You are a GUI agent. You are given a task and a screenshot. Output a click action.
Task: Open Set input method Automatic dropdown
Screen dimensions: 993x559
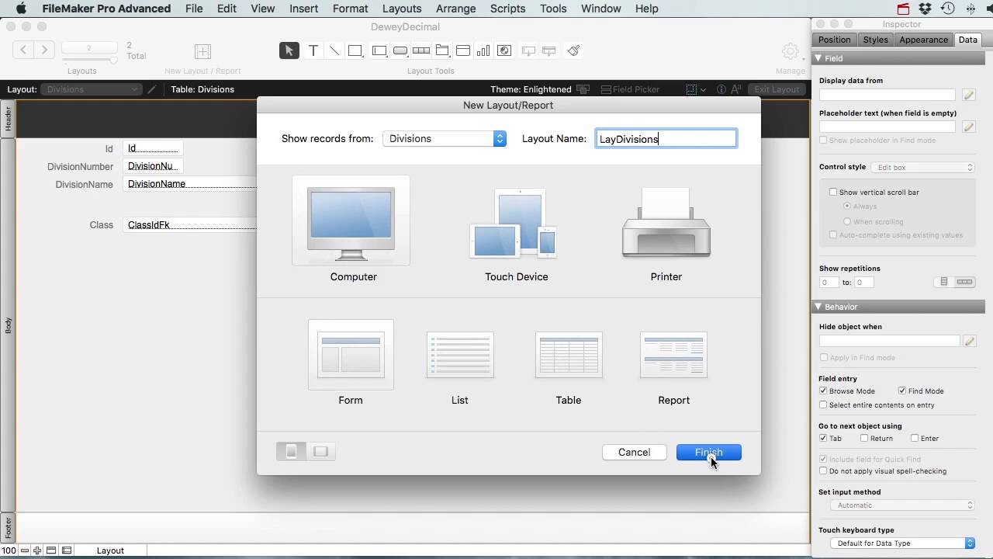coord(902,505)
